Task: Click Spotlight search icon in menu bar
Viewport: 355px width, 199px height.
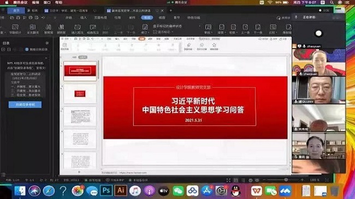Action: tap(332, 3)
